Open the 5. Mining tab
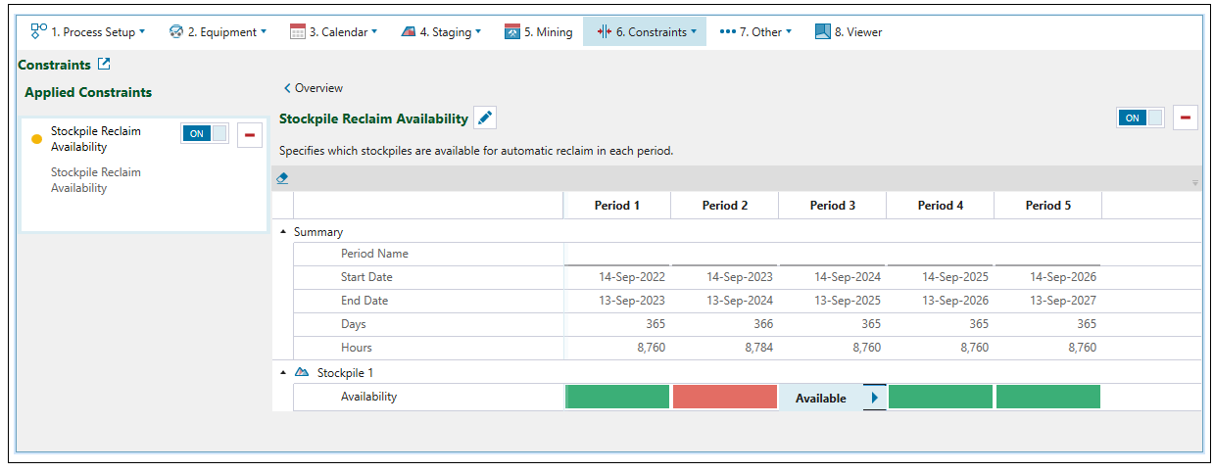This screenshot has height=472, width=1214. pos(539,31)
